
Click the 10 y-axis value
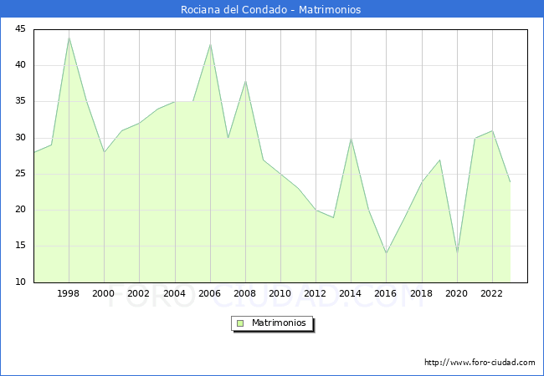click(x=20, y=282)
